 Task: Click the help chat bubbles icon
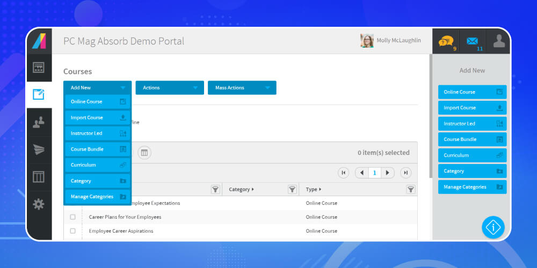[x=446, y=41]
